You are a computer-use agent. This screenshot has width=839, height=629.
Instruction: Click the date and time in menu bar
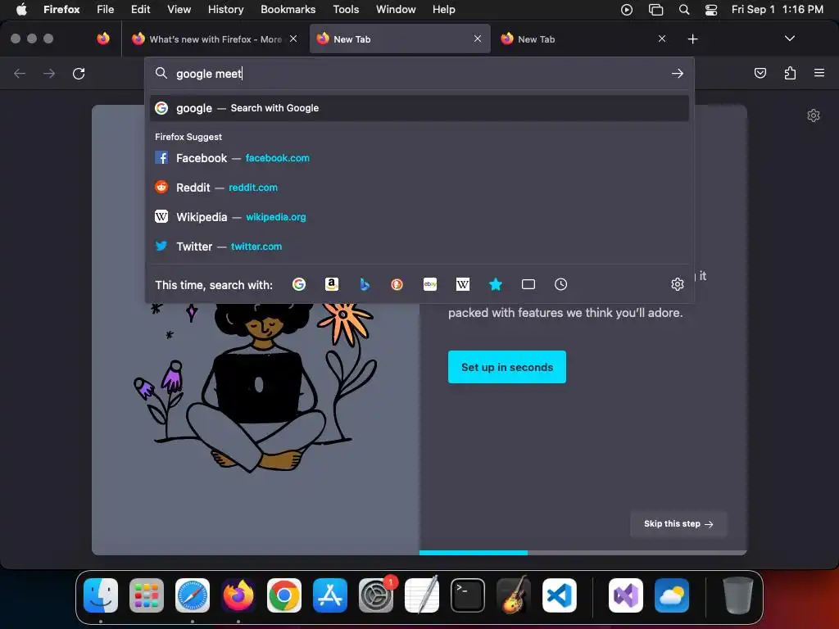[x=777, y=10]
